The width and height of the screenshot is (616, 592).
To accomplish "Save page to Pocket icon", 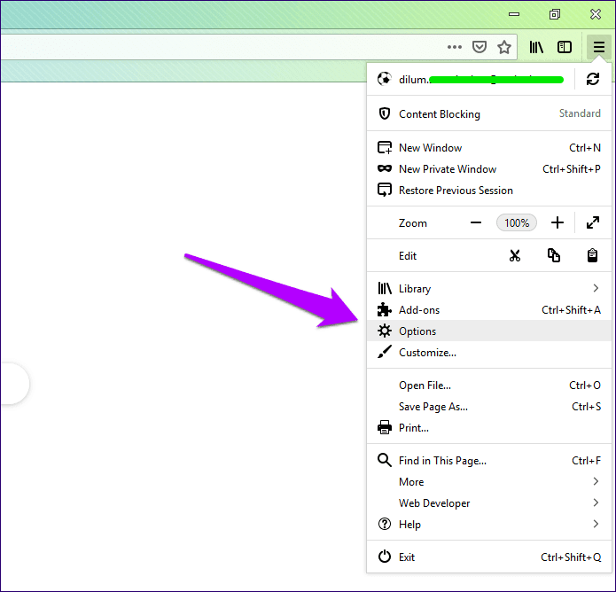I will coord(480,47).
